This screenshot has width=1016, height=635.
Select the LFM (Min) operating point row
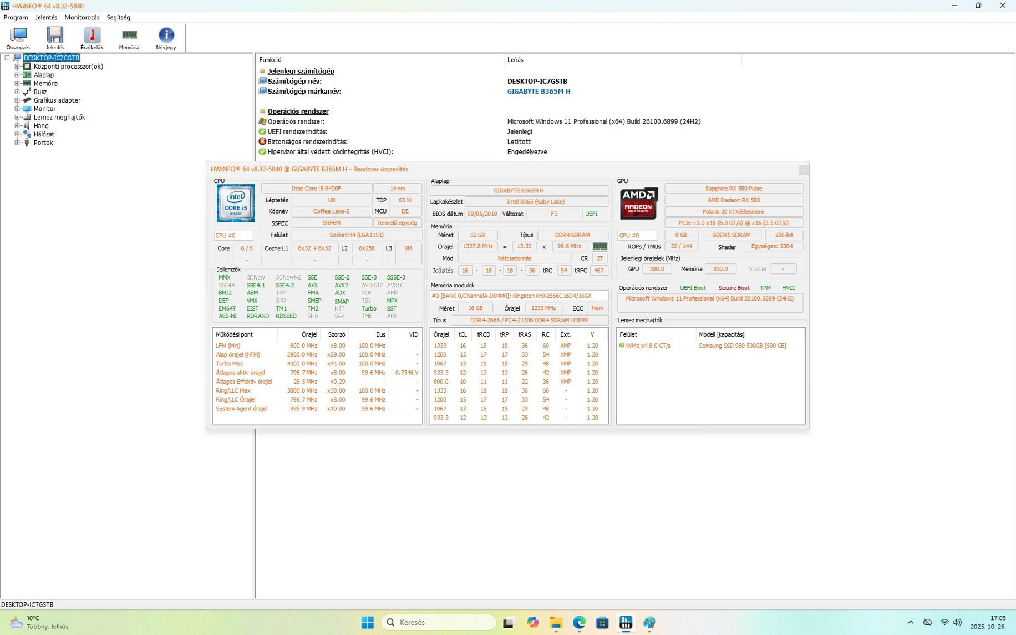(x=317, y=346)
